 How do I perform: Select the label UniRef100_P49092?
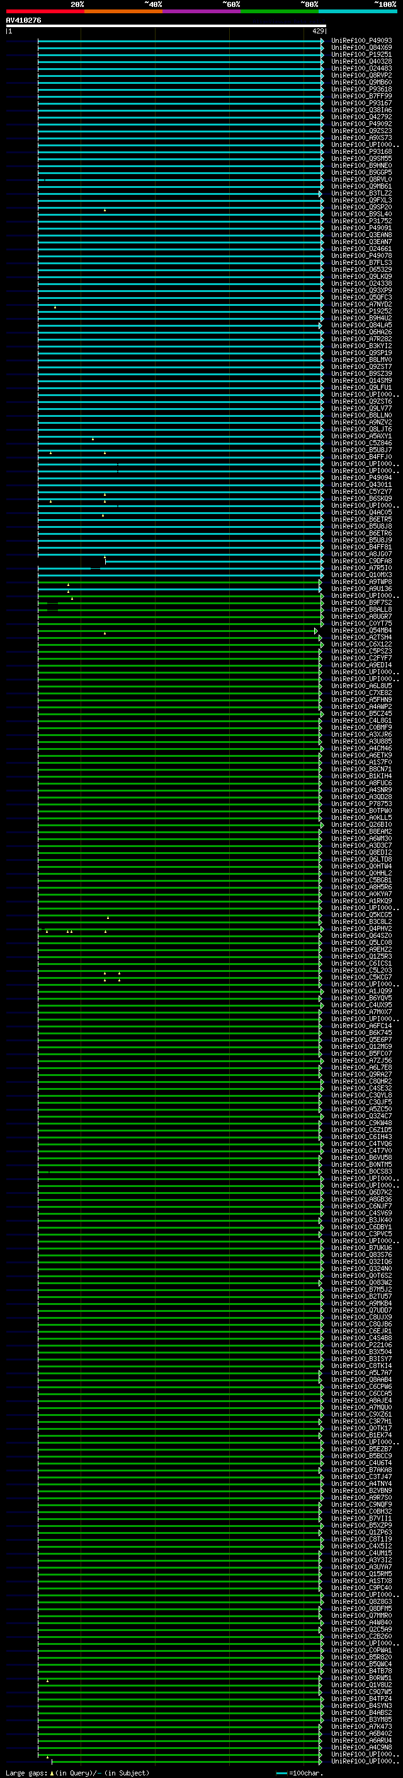[x=361, y=124]
